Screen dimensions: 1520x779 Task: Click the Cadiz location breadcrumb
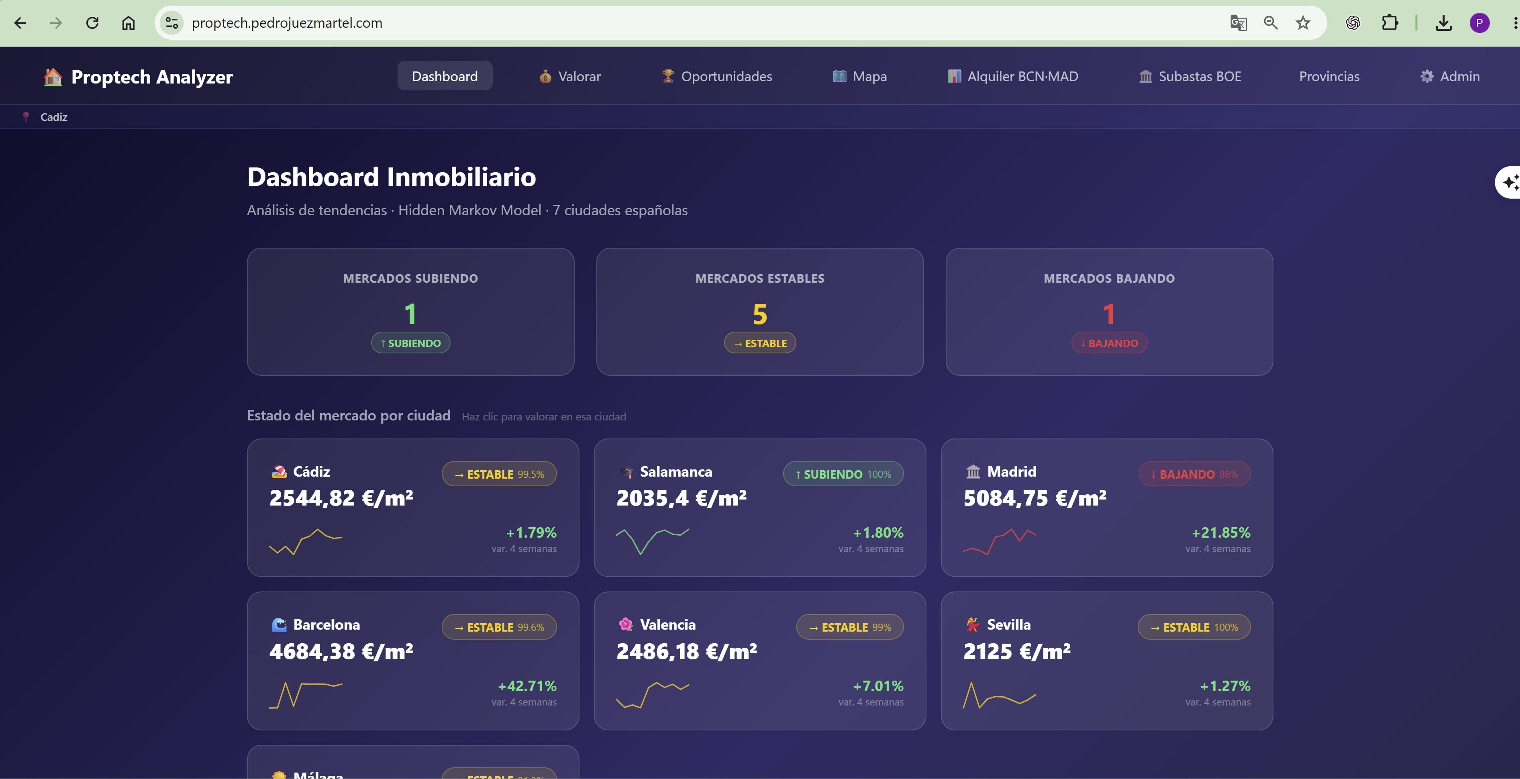click(54, 117)
